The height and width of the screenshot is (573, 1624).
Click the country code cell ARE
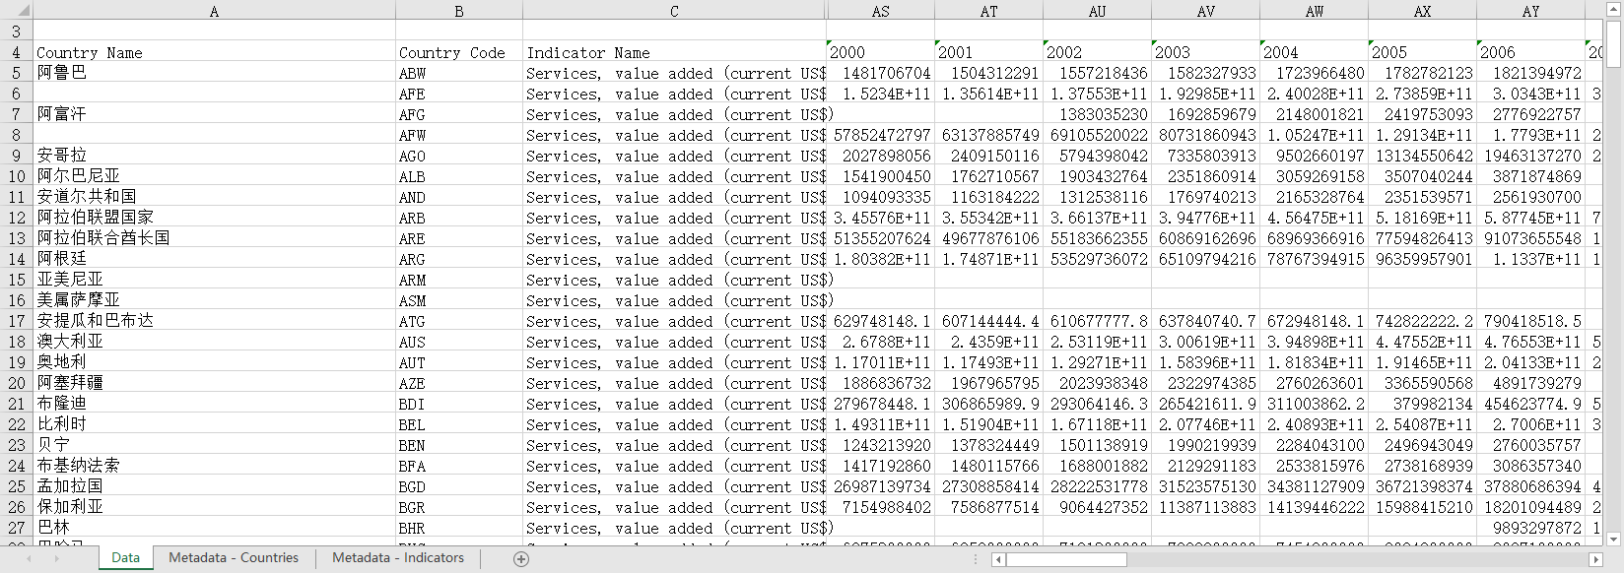coord(459,238)
